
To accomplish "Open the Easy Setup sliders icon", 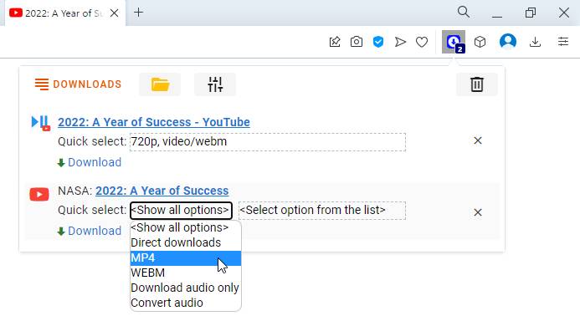I will [563, 42].
